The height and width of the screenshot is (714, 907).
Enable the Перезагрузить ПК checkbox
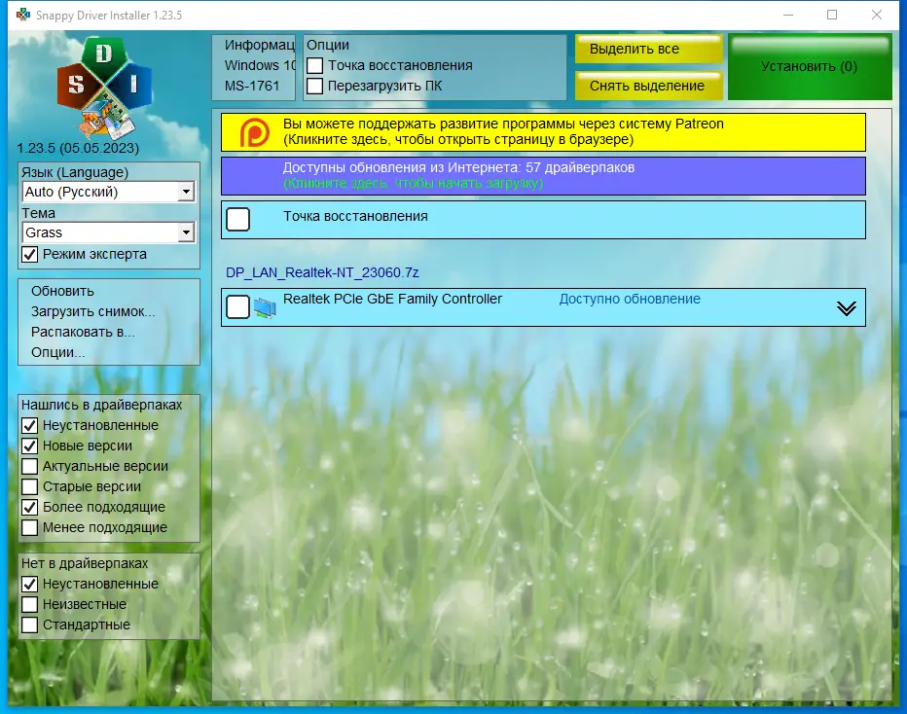pos(314,87)
